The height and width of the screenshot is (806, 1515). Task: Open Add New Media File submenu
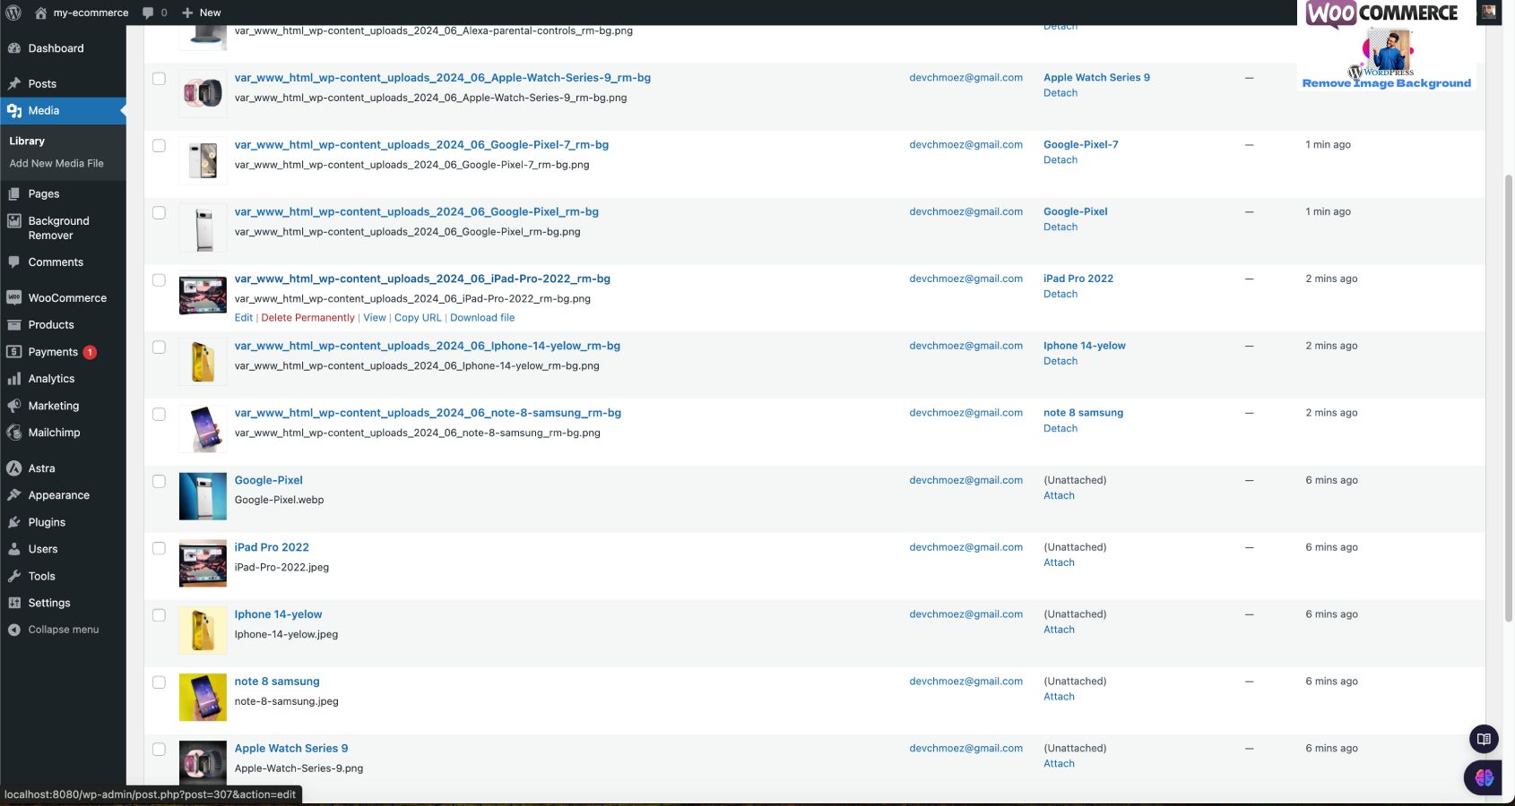[56, 163]
